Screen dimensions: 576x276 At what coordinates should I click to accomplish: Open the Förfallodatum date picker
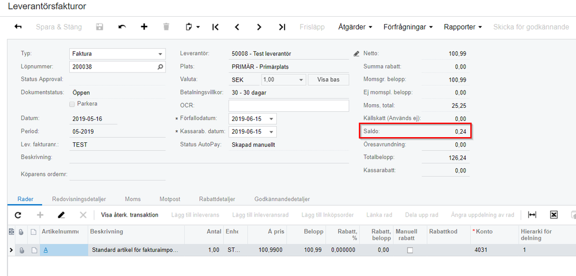[271, 119]
